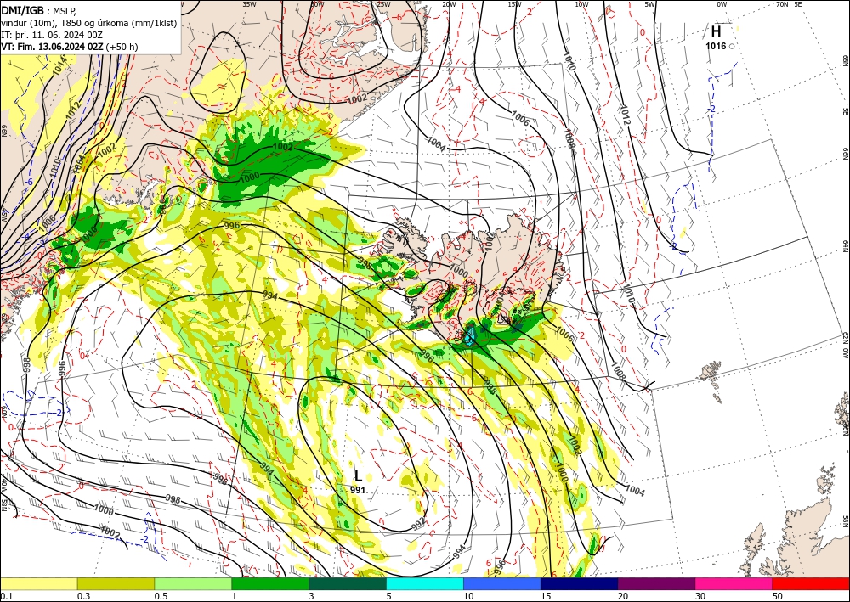
Task: Click the "15W" longitude label
Action: (x=515, y=4)
